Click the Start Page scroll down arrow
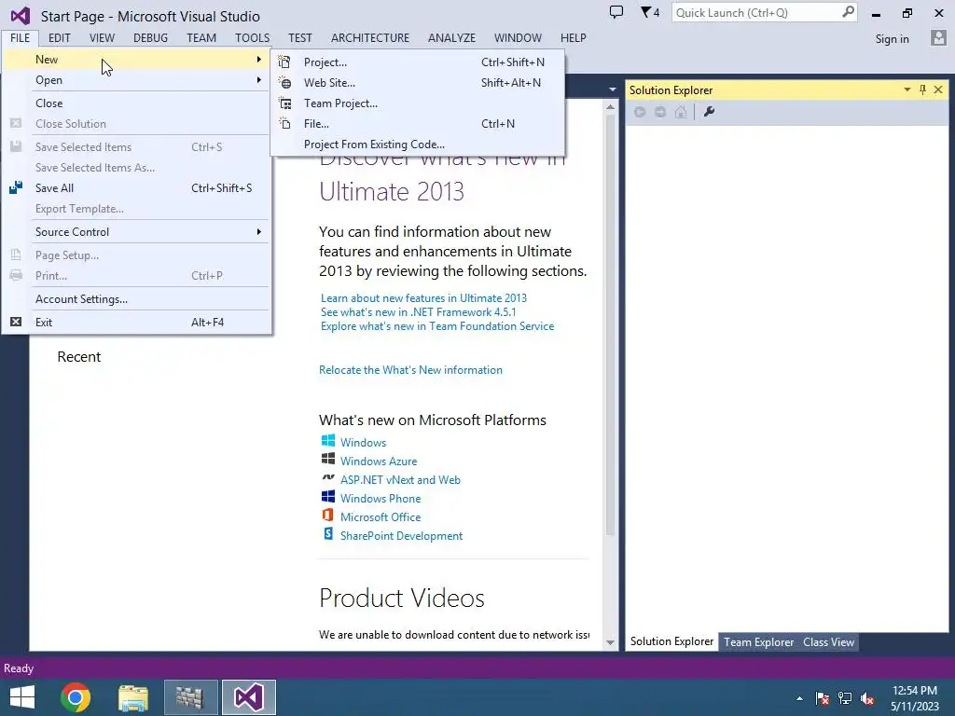This screenshot has height=716, width=955. pyautogui.click(x=610, y=643)
